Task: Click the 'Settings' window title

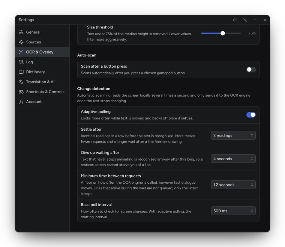Action: click(26, 20)
